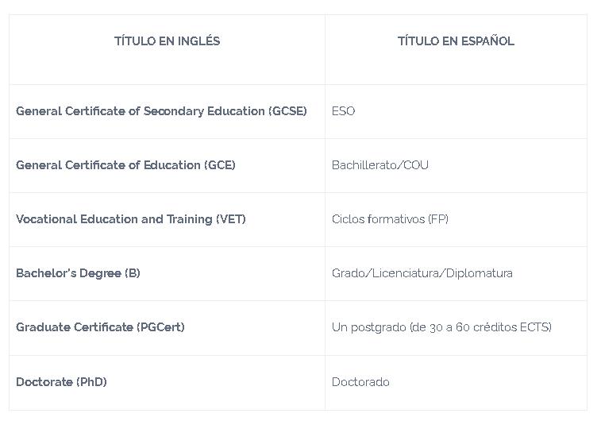
Task: Select the Ciclos formativos (FP) cell
Action: tap(390, 219)
